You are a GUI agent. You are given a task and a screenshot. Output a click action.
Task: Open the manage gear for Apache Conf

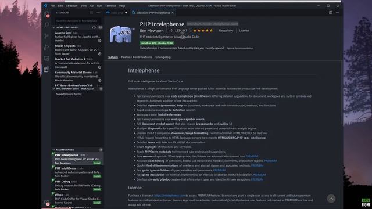(99, 41)
